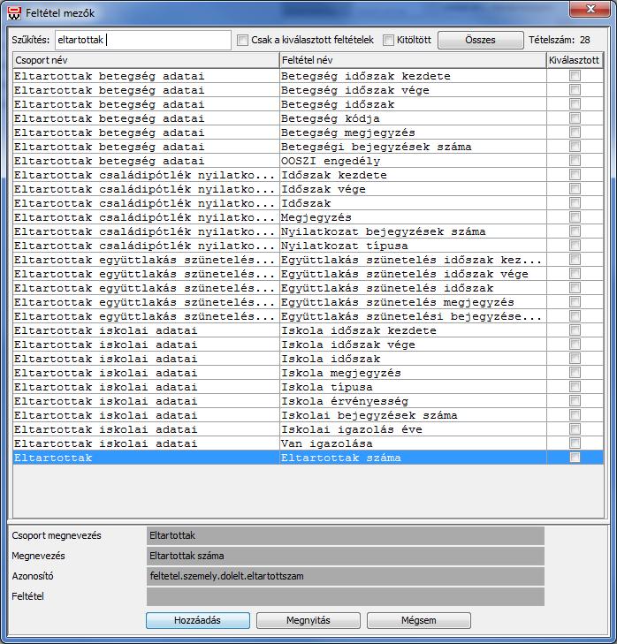Select Együttlakás szünetelés megjegyzés row

coord(308,302)
